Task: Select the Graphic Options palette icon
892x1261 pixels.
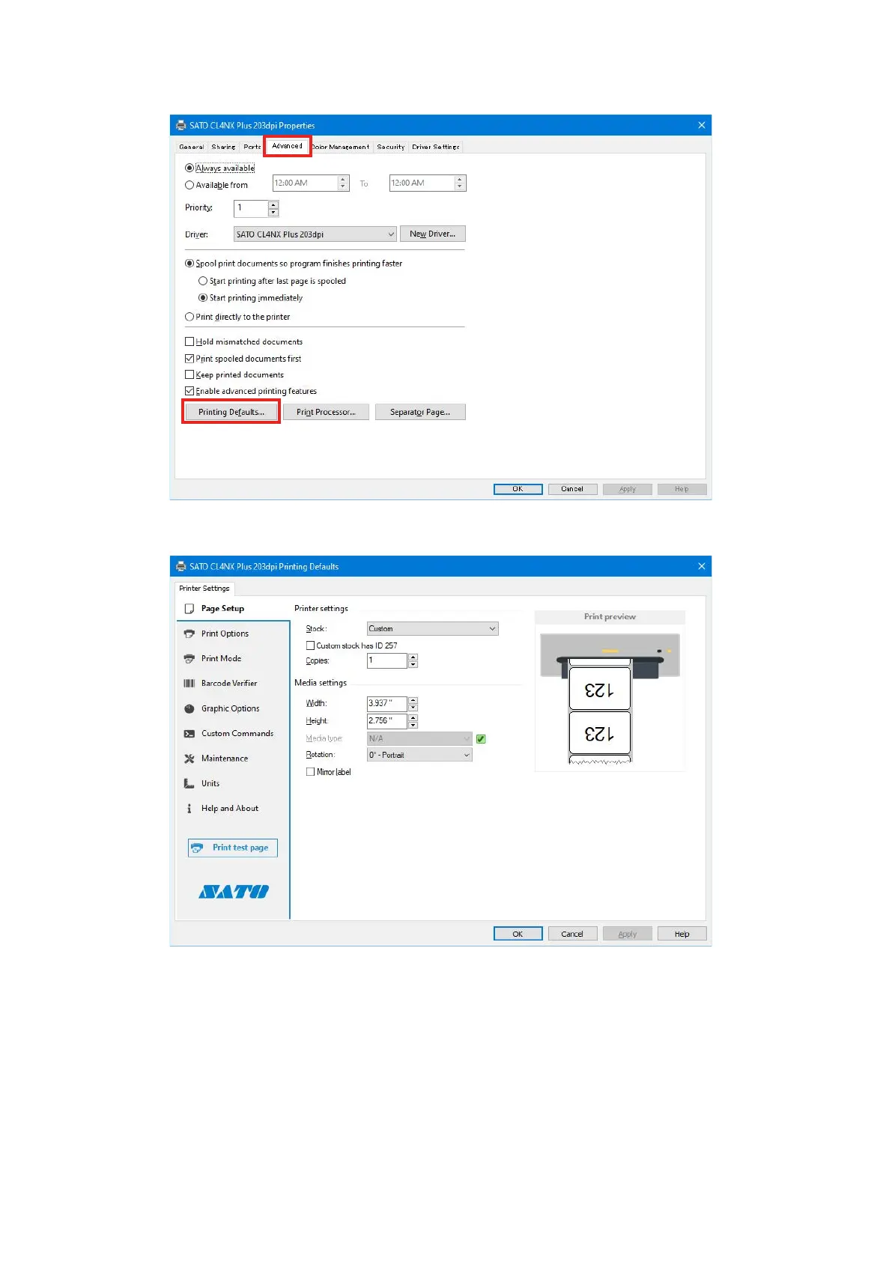Action: click(x=189, y=708)
